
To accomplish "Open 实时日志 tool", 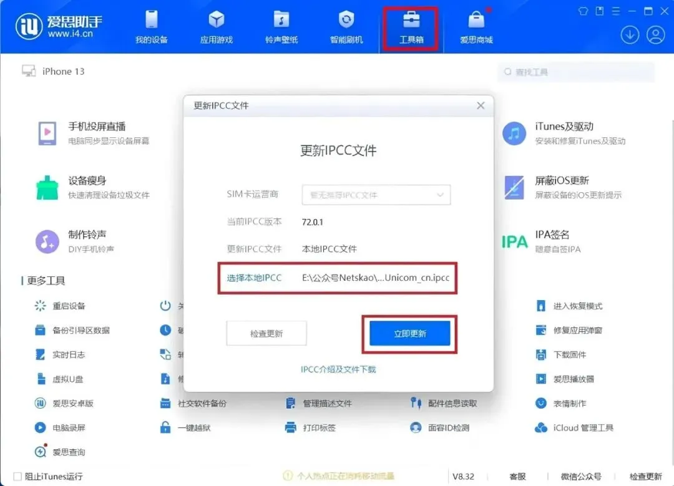I will click(x=60, y=354).
